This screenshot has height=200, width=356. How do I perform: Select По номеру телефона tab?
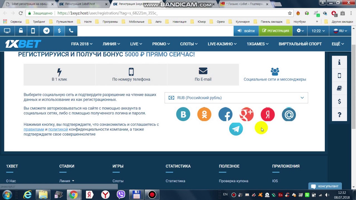click(131, 74)
